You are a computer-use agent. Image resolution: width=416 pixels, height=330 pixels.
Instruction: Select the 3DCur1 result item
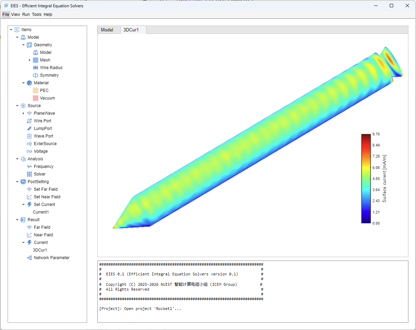40,250
